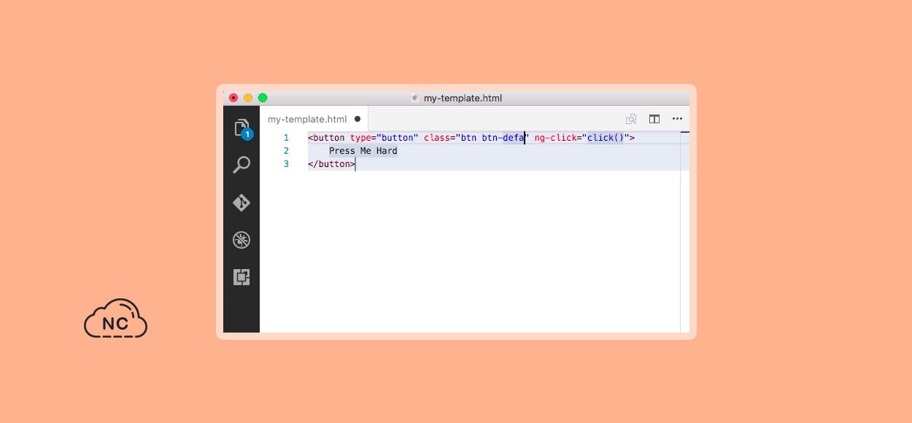The width and height of the screenshot is (912, 423).
Task: Click the overview ruler scrollbar on right edge
Action: [x=684, y=232]
